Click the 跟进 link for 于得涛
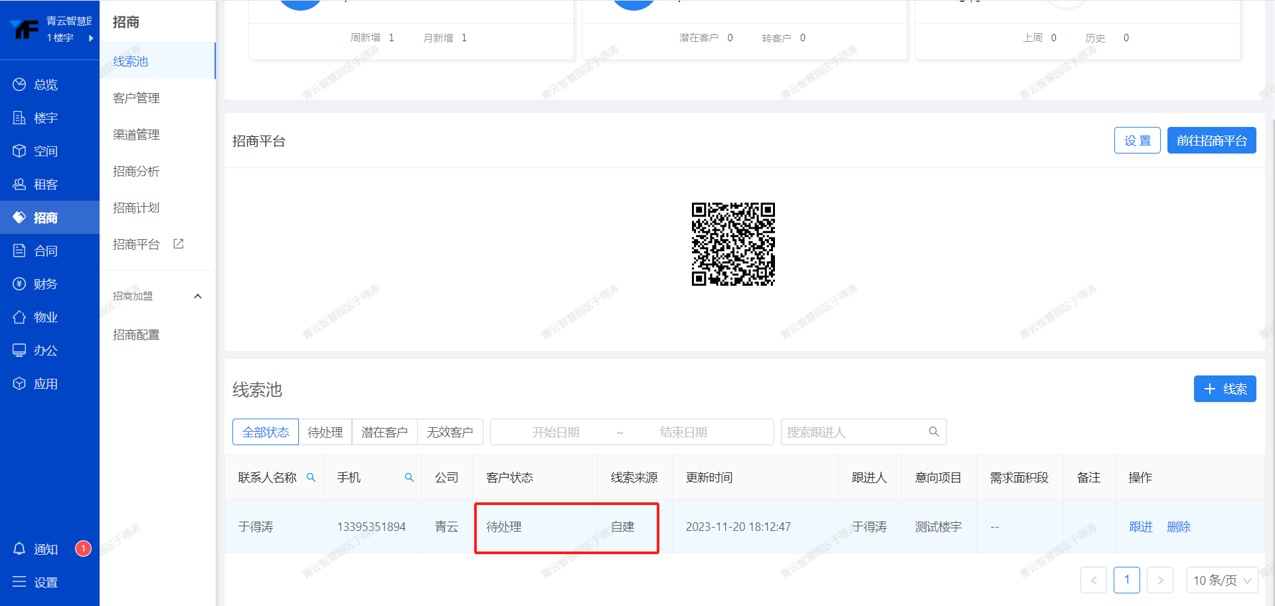Screen dimensions: 1275x606 (x=1140, y=526)
